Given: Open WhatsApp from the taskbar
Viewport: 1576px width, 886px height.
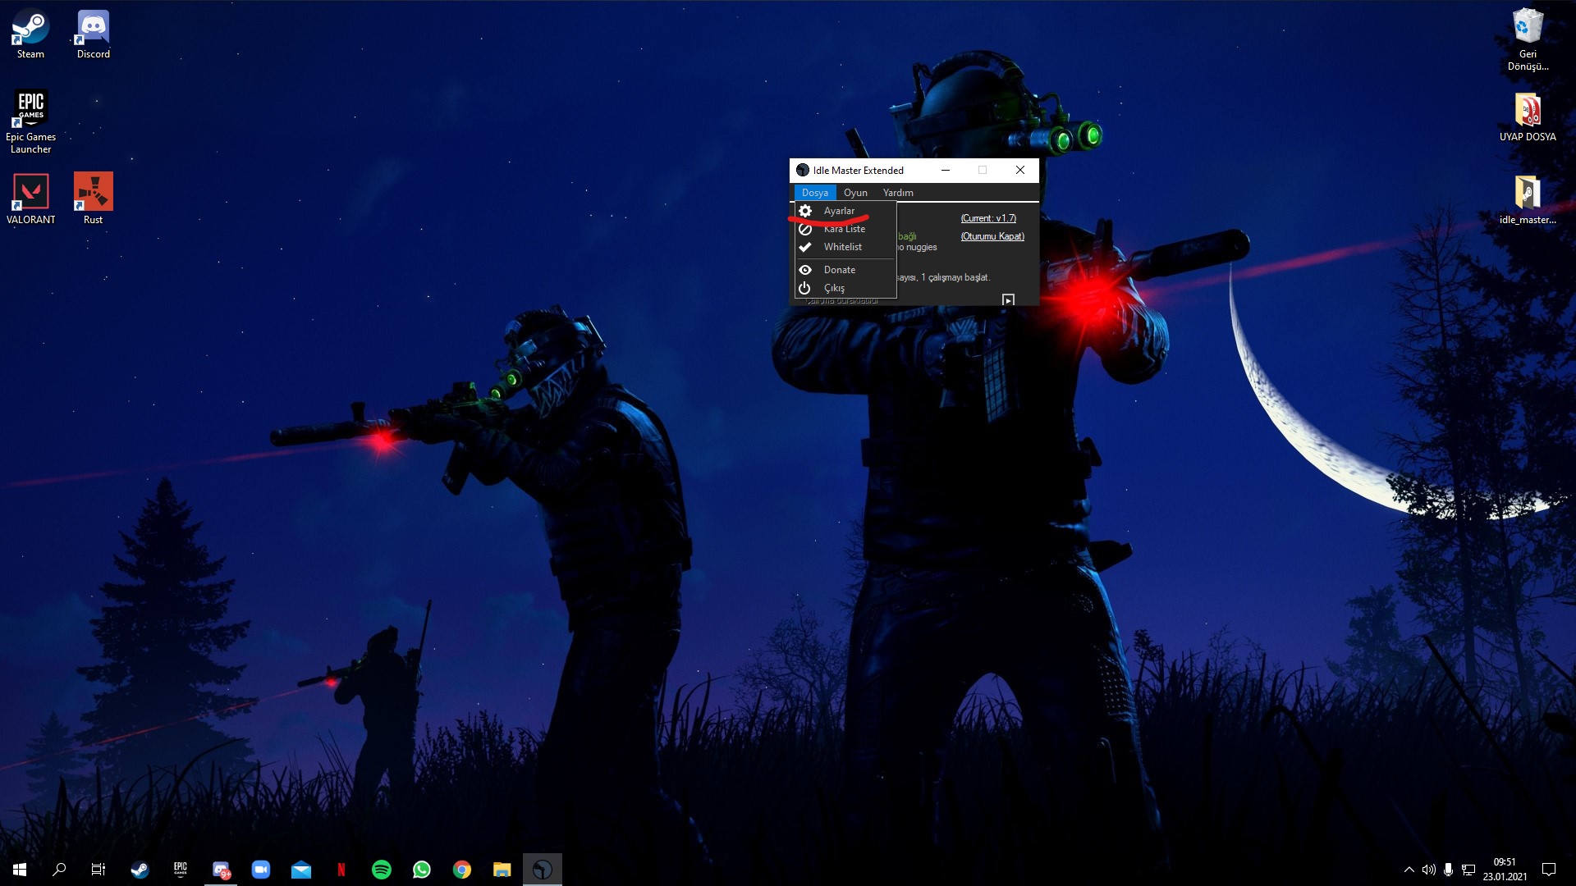Looking at the screenshot, I should pos(422,870).
